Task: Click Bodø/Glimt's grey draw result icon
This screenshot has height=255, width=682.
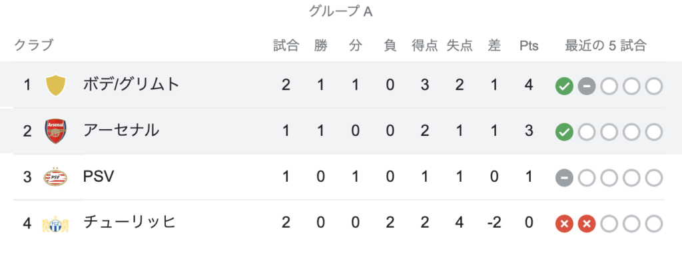Action: click(x=586, y=87)
